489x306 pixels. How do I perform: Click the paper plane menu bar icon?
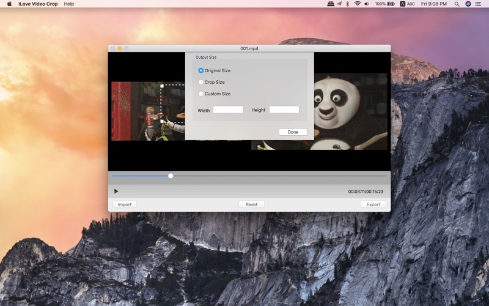(x=339, y=4)
